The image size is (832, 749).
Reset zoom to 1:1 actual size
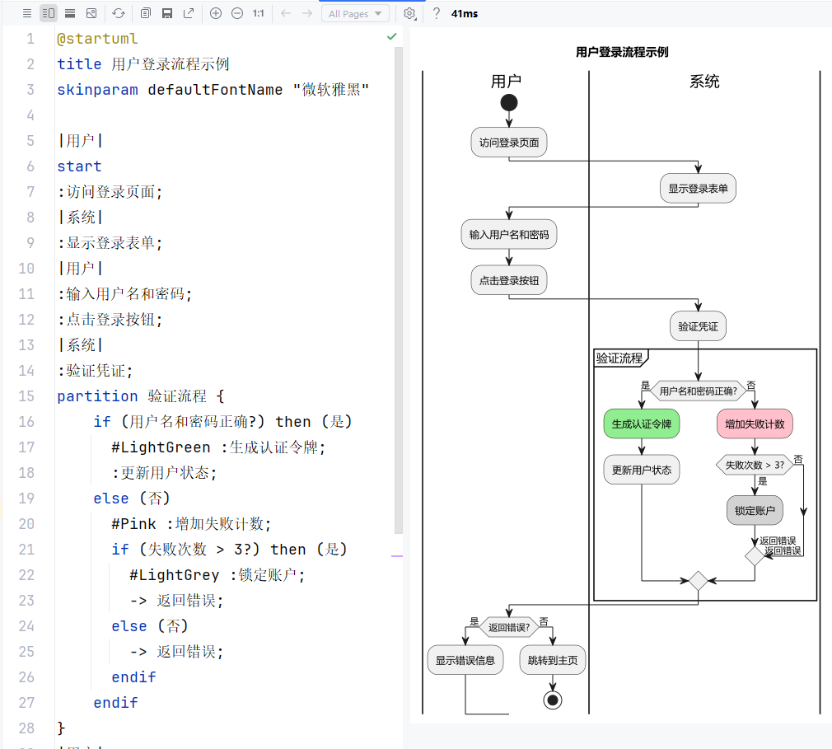click(259, 13)
